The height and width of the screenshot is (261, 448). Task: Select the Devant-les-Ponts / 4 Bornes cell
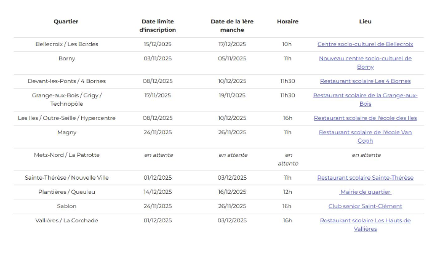coord(66,81)
